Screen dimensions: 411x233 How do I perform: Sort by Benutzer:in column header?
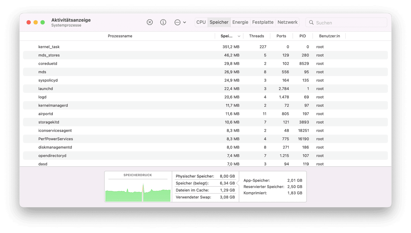(x=330, y=36)
